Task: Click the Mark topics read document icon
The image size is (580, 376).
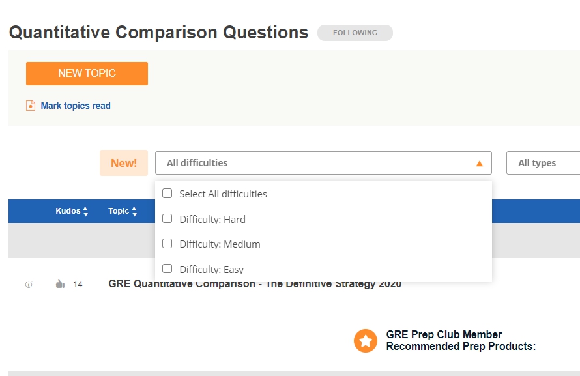Action: click(x=31, y=106)
